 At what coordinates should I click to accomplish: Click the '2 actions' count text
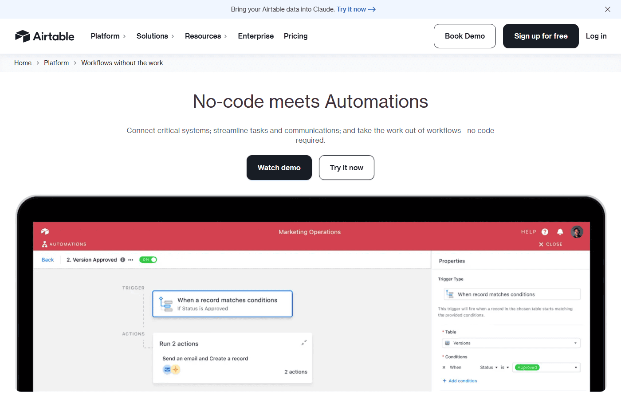click(296, 372)
